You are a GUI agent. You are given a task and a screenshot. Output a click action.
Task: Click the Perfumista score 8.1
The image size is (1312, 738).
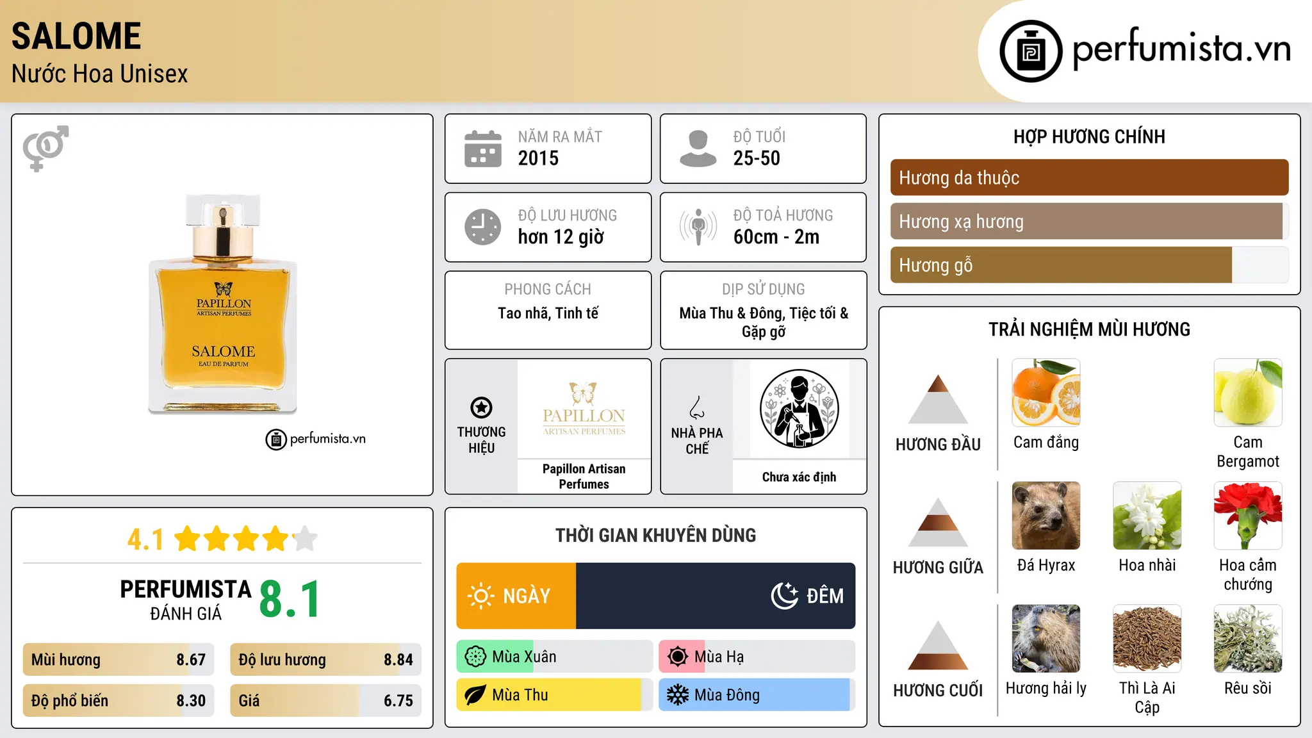pyautogui.click(x=290, y=599)
